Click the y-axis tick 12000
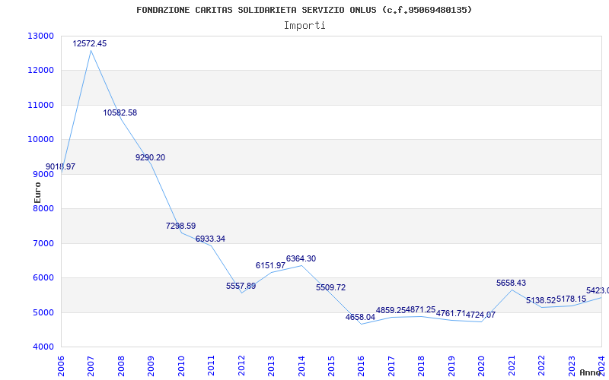The height and width of the screenshot is (380, 609). point(40,71)
